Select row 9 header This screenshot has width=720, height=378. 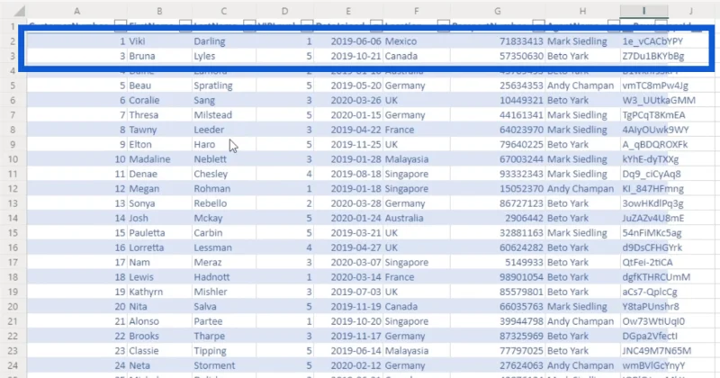pyautogui.click(x=13, y=144)
